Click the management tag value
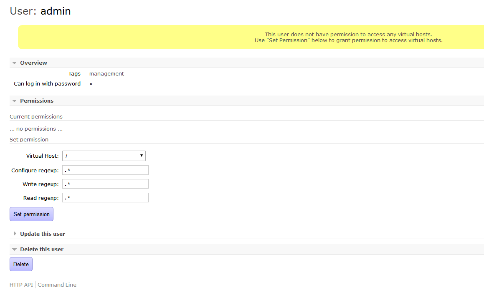The image size is (484, 295). [106, 74]
